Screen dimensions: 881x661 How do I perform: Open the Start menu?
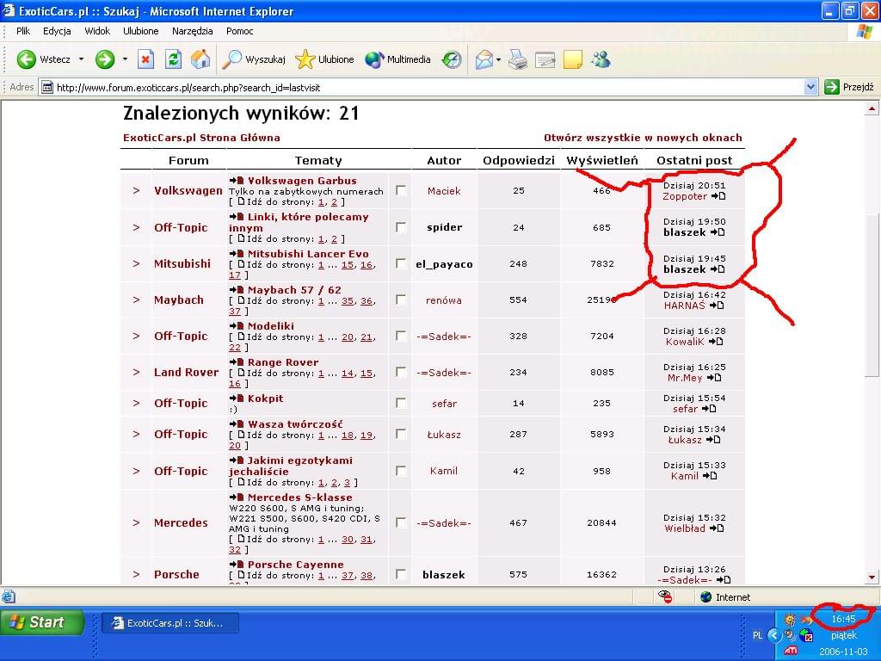click(43, 622)
